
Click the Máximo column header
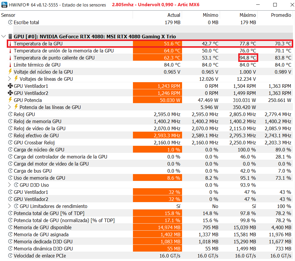point(239,15)
